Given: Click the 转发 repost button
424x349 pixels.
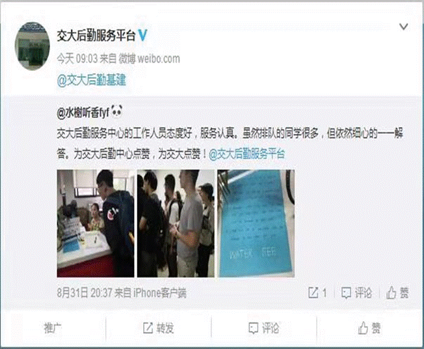Looking at the screenshot, I should 158,328.
